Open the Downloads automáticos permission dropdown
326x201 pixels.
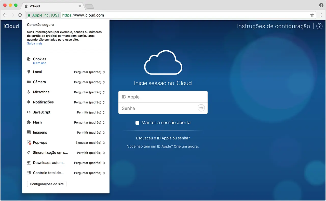point(89,163)
